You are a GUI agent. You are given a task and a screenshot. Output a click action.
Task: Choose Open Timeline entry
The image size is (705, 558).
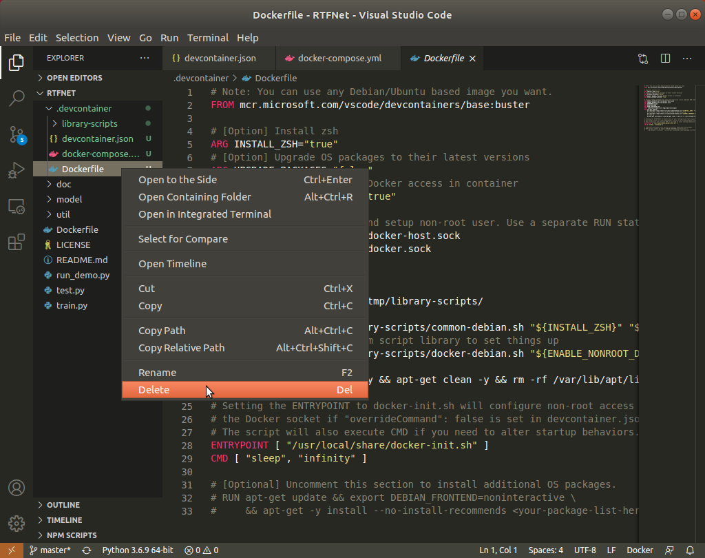click(x=245, y=264)
